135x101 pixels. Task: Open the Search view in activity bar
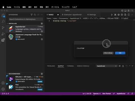(x=3, y=22)
